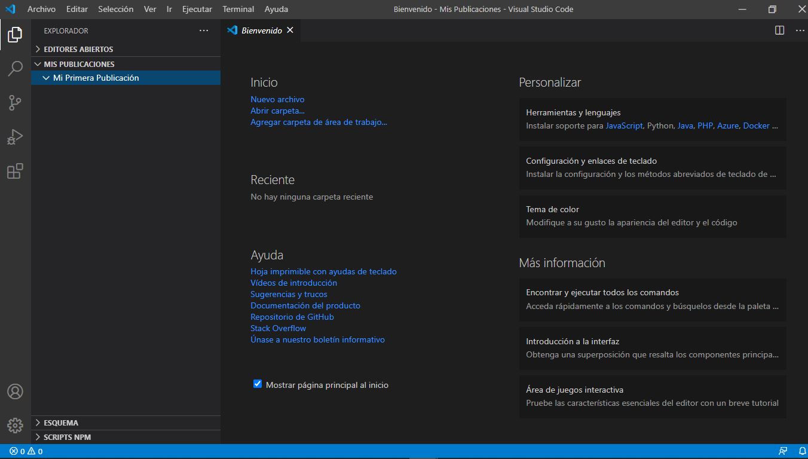Click Únase a nuestro boletín informativo

click(317, 339)
